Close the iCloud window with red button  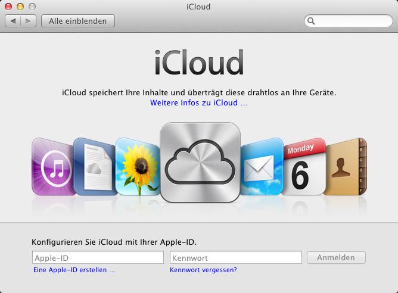pos(8,7)
